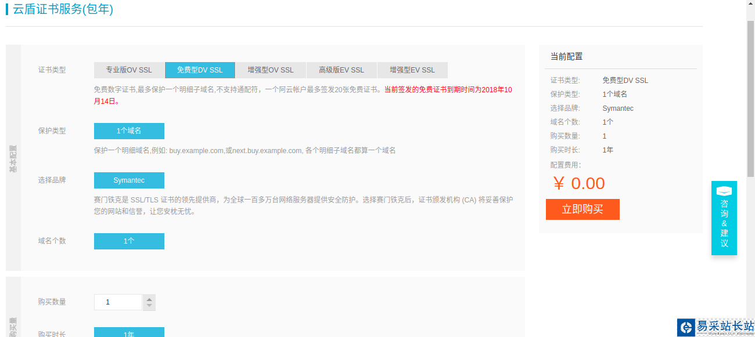Screen dimensions: 755x337
Task: Choose the 高级版EV SSL option
Action: click(341, 70)
